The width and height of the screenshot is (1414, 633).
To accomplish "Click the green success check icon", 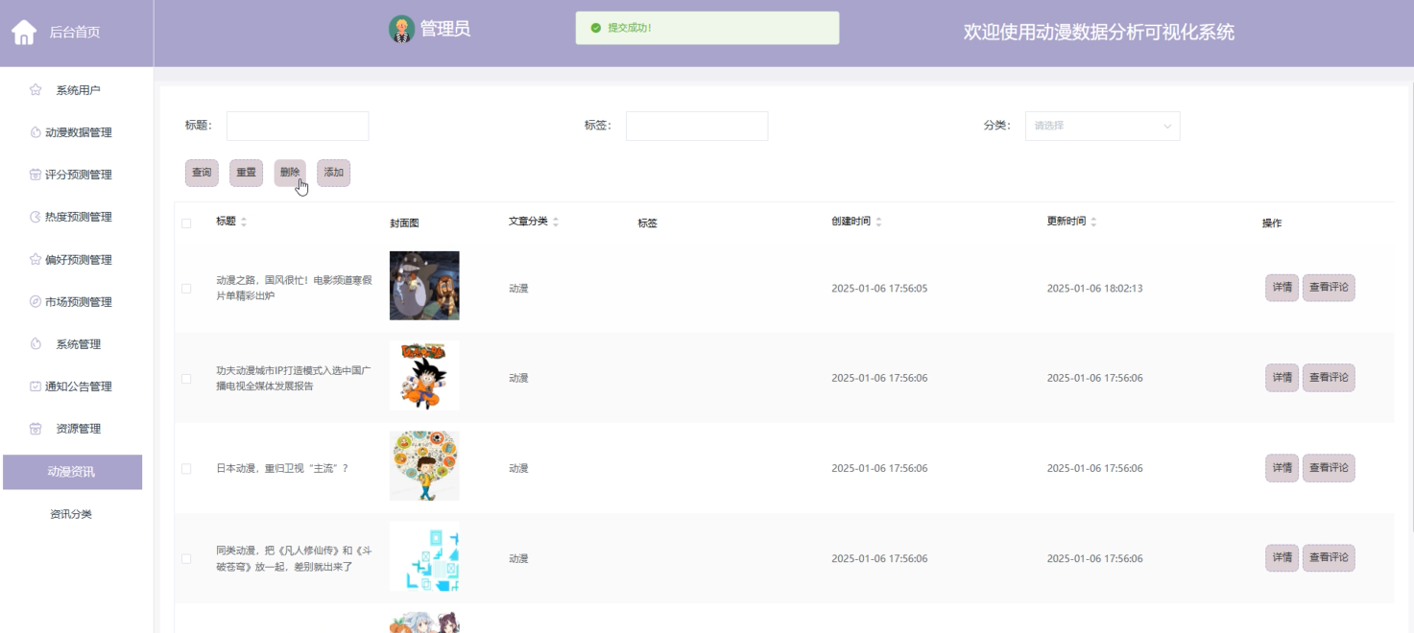I will tap(596, 28).
